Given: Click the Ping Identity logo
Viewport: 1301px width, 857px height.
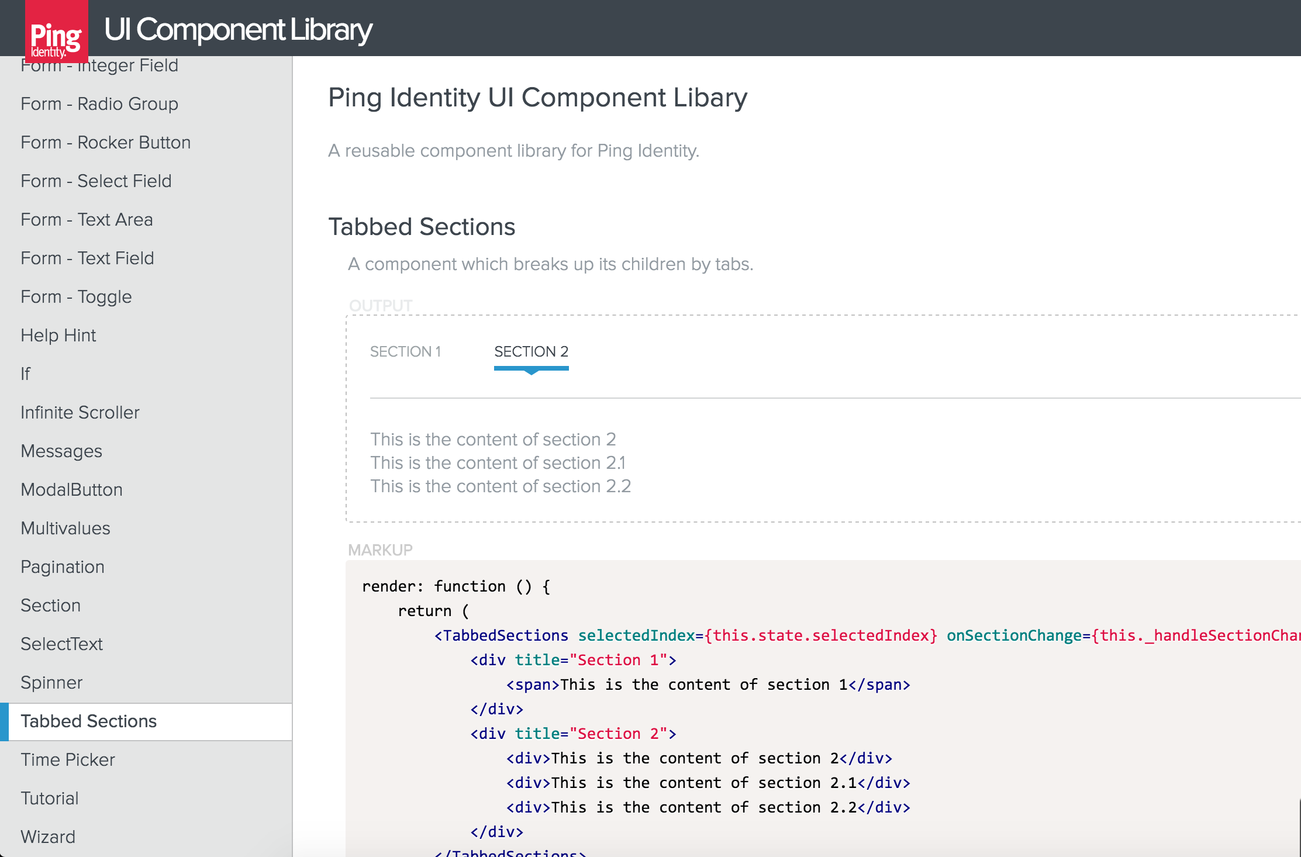Looking at the screenshot, I should (x=56, y=32).
